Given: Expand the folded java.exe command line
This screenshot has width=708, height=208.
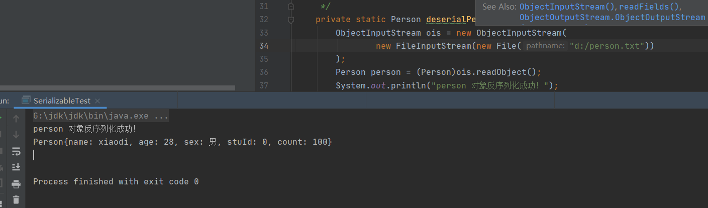Looking at the screenshot, I should (100, 116).
